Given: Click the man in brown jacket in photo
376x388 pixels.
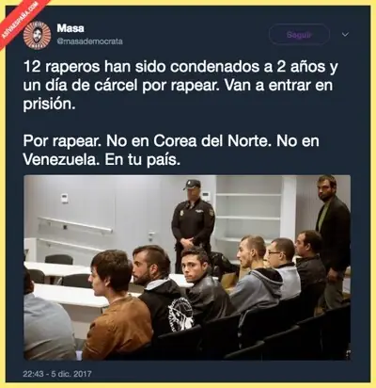Looking at the screenshot, I should pyautogui.click(x=119, y=308).
